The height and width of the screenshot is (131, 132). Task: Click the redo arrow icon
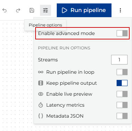click(x=18, y=10)
